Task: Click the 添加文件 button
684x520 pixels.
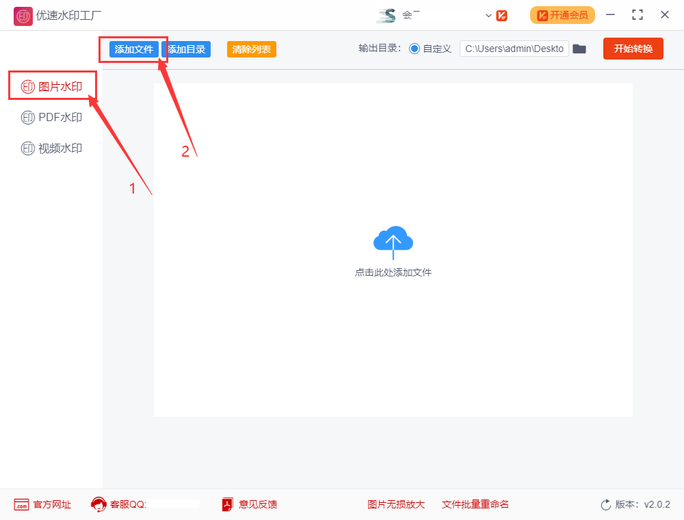Action: (133, 49)
